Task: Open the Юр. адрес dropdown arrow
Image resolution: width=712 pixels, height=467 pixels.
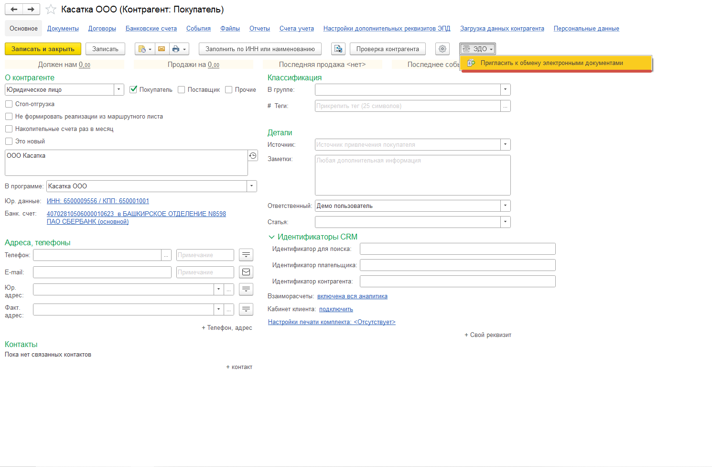Action: [219, 290]
